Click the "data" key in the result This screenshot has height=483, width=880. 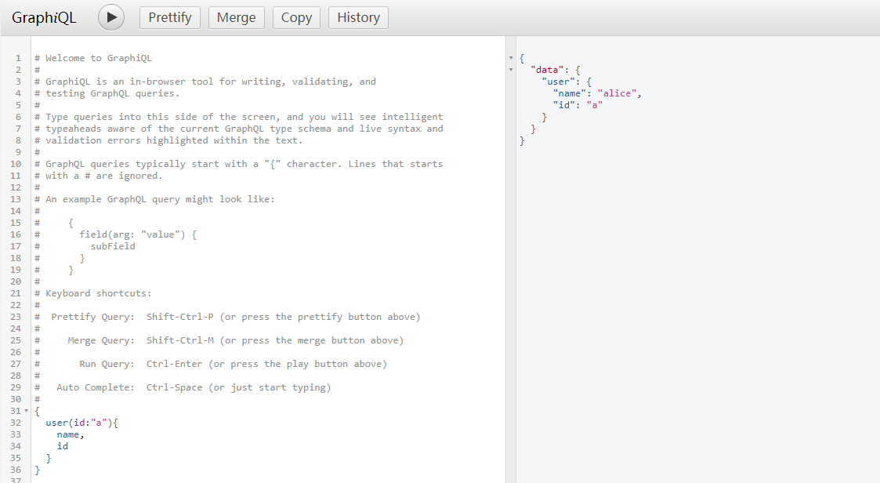tap(547, 70)
